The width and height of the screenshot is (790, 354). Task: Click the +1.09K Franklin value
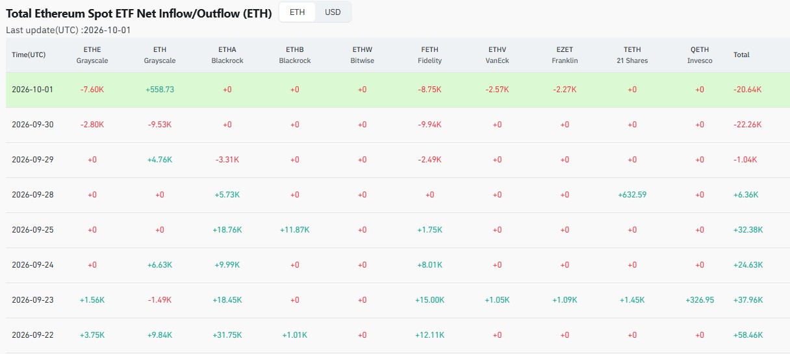(x=565, y=300)
